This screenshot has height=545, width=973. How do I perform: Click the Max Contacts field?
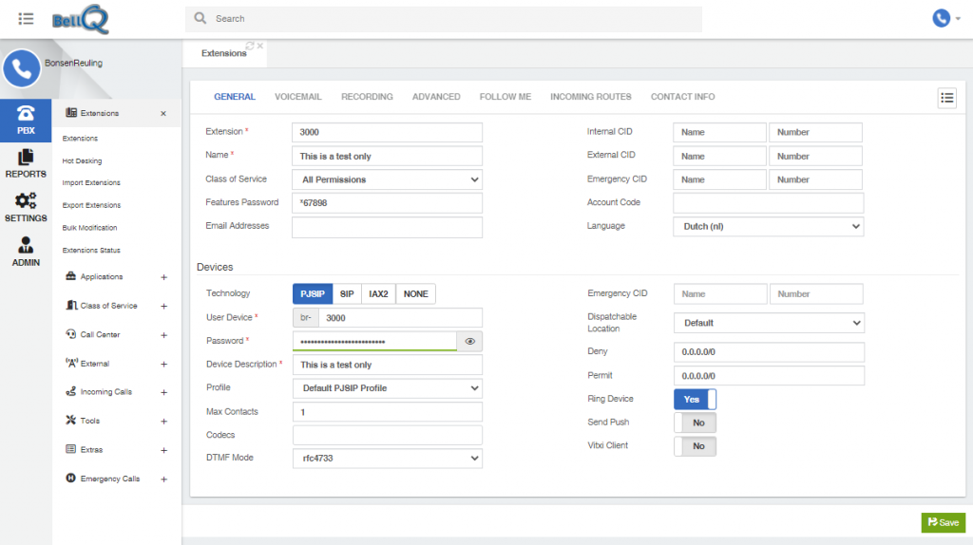tap(388, 412)
